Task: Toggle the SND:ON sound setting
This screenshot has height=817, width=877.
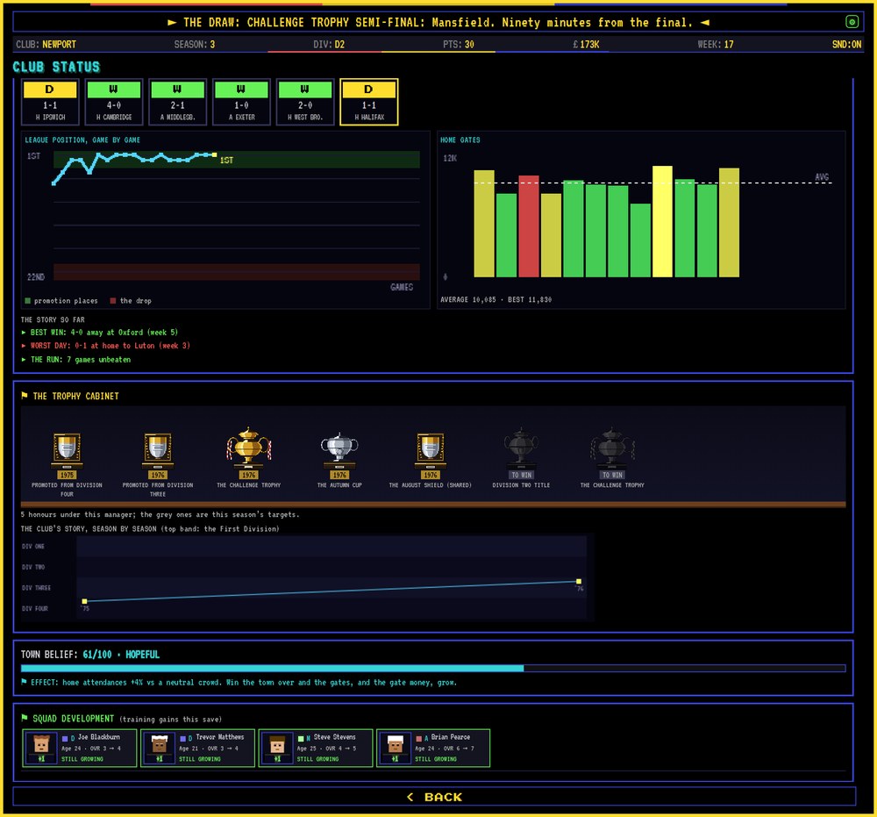Action: 846,44
